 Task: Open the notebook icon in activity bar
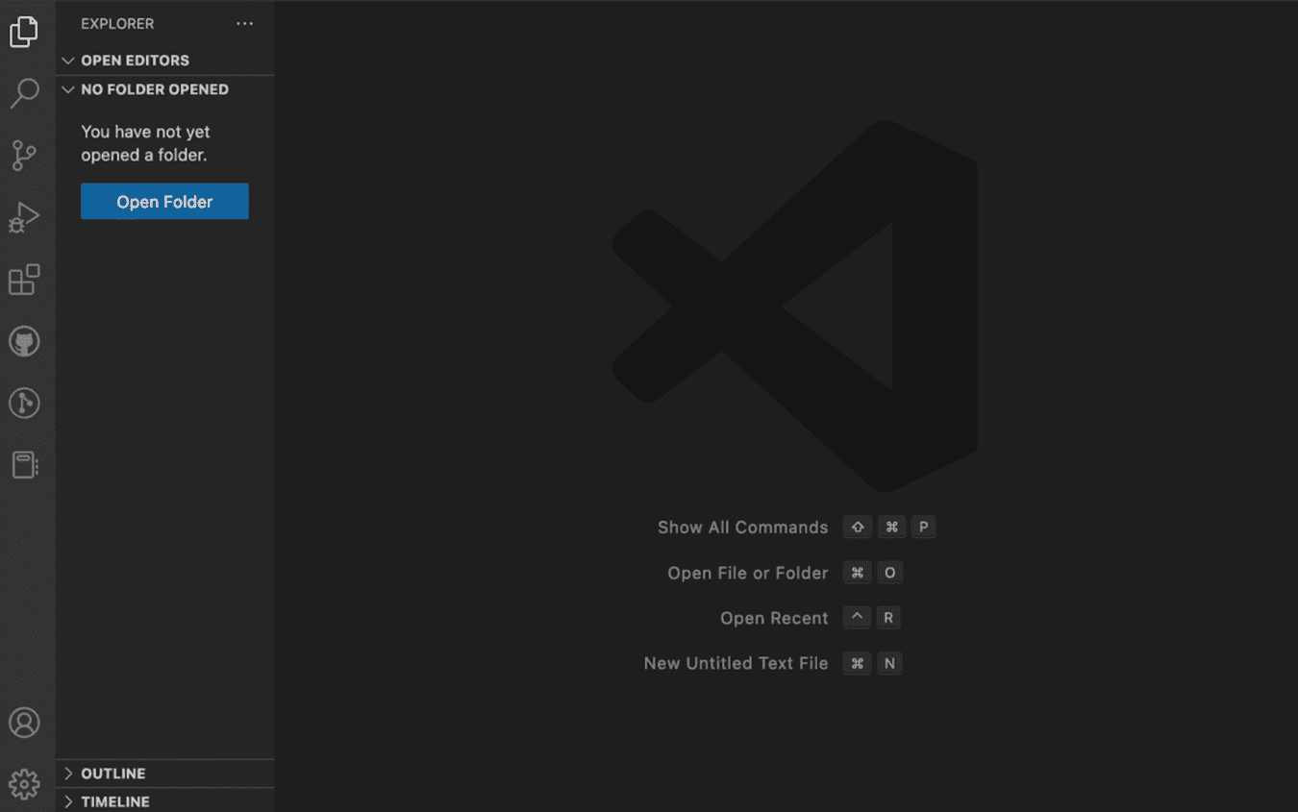coord(24,465)
